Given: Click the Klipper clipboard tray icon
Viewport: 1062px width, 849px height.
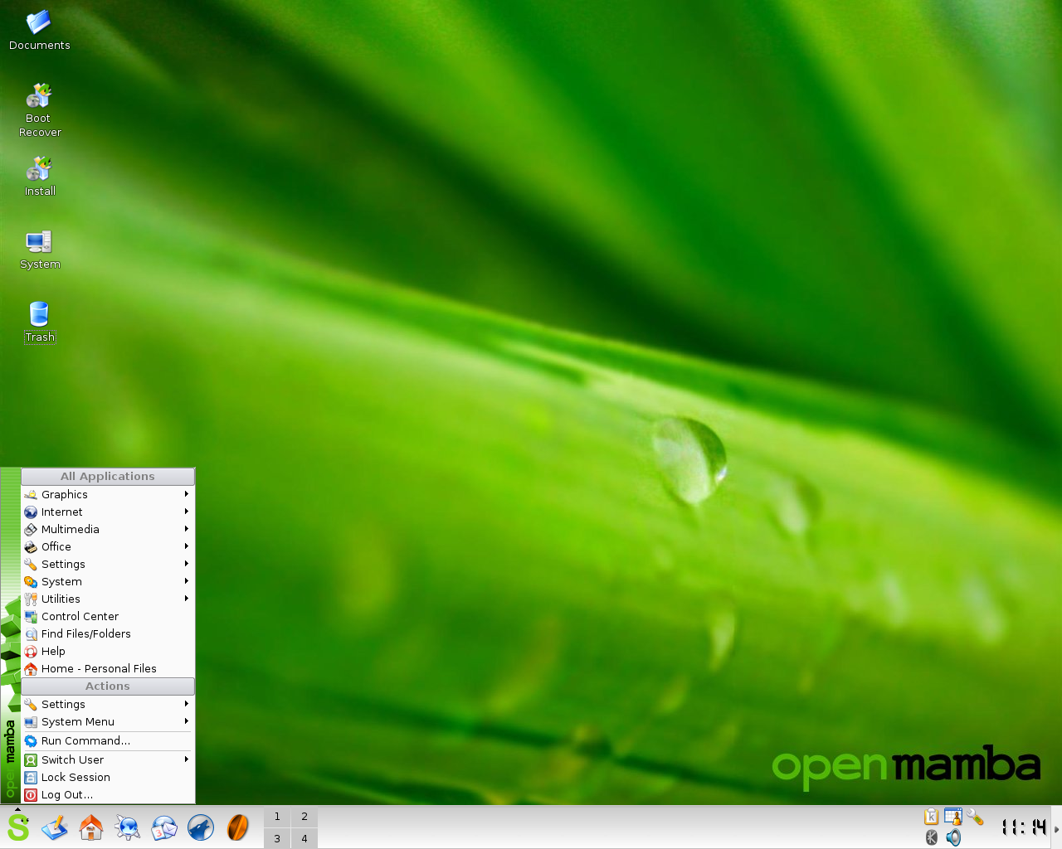Looking at the screenshot, I should 931,817.
